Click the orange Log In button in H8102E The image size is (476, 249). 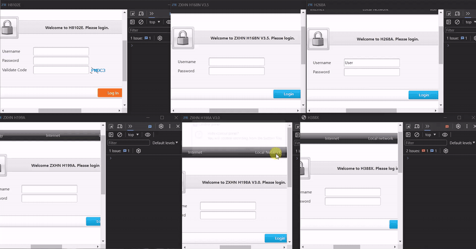[x=110, y=93]
